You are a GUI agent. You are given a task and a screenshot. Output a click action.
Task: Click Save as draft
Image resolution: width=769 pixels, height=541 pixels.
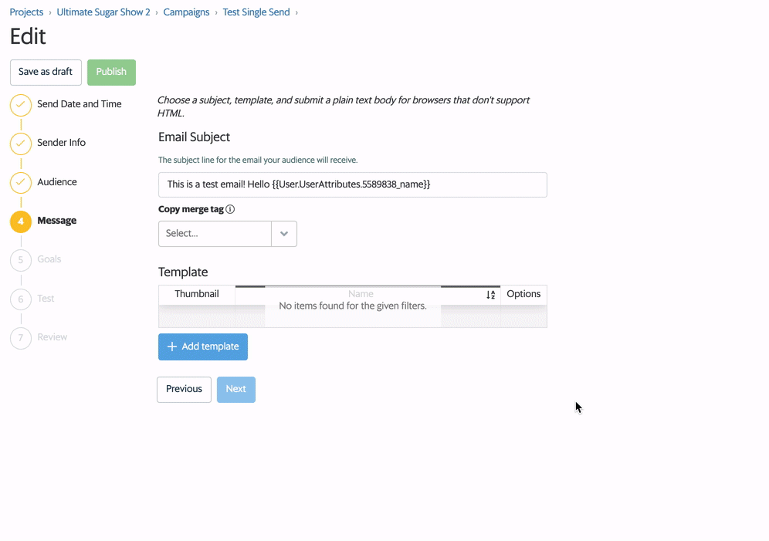(46, 72)
